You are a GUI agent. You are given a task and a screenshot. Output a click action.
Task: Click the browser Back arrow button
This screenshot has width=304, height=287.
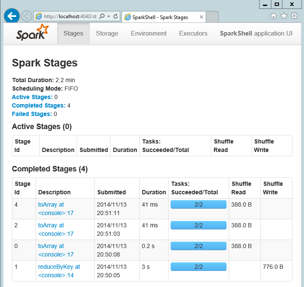click(x=12, y=16)
